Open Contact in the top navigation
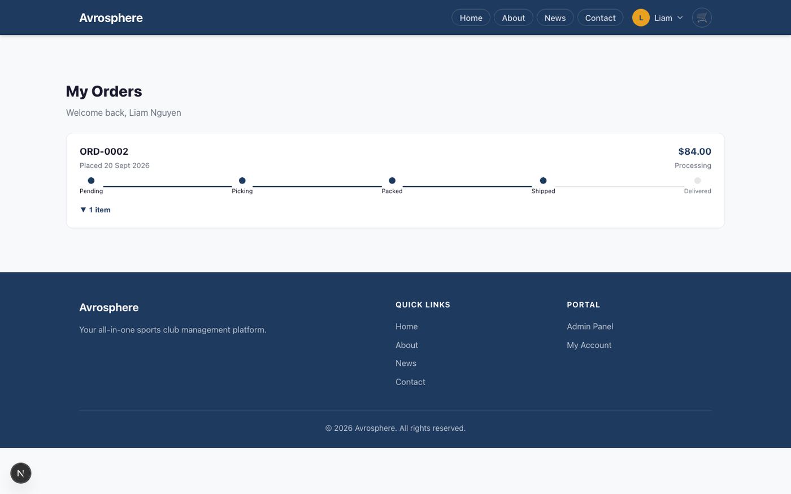Image resolution: width=791 pixels, height=494 pixels. point(600,18)
